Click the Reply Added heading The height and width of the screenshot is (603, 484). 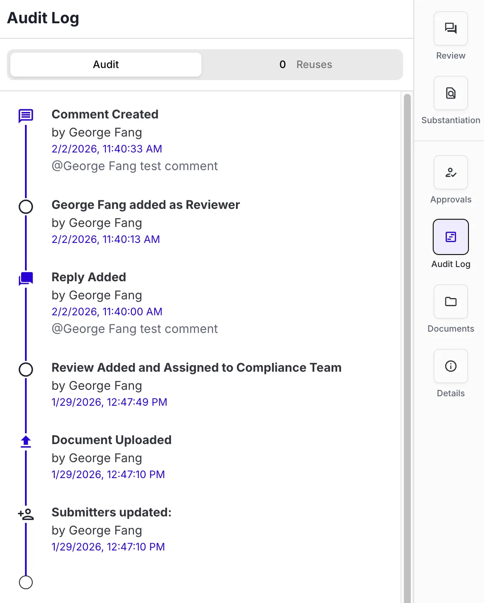pos(89,277)
